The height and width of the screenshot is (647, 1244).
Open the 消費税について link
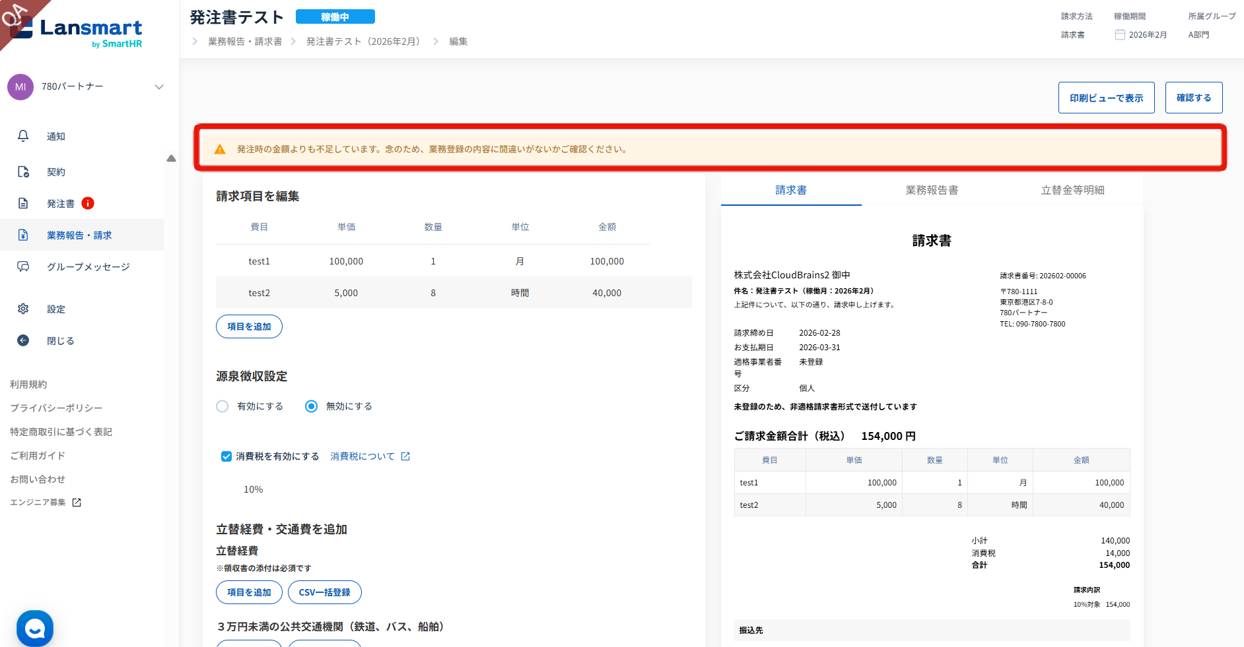click(363, 456)
